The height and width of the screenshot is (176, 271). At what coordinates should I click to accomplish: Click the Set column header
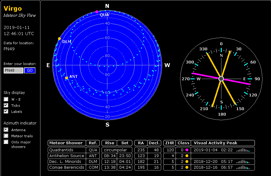click(125, 143)
